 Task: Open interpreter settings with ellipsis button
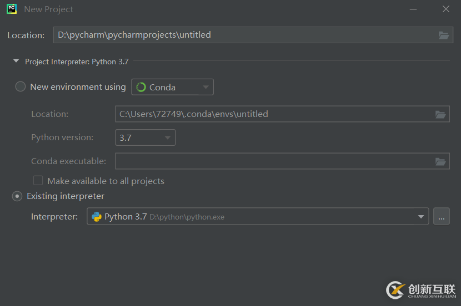(442, 217)
